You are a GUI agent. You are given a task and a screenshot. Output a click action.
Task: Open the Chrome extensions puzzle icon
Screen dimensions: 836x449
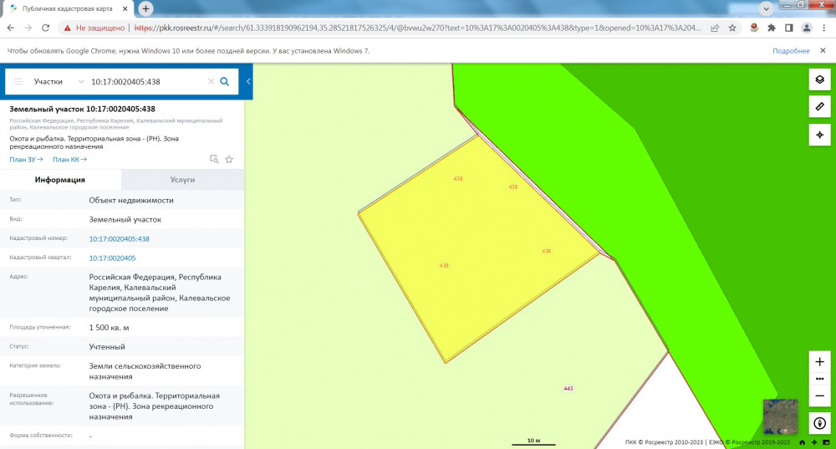coord(772,28)
